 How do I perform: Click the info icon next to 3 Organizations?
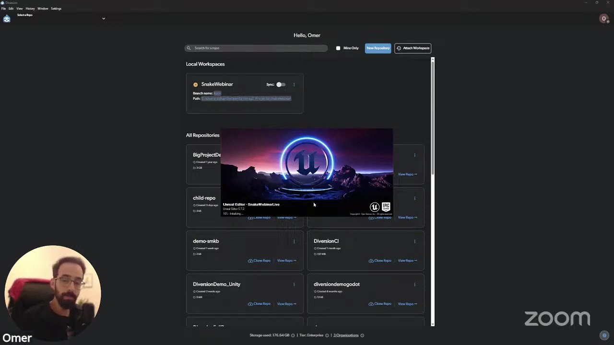[362, 335]
